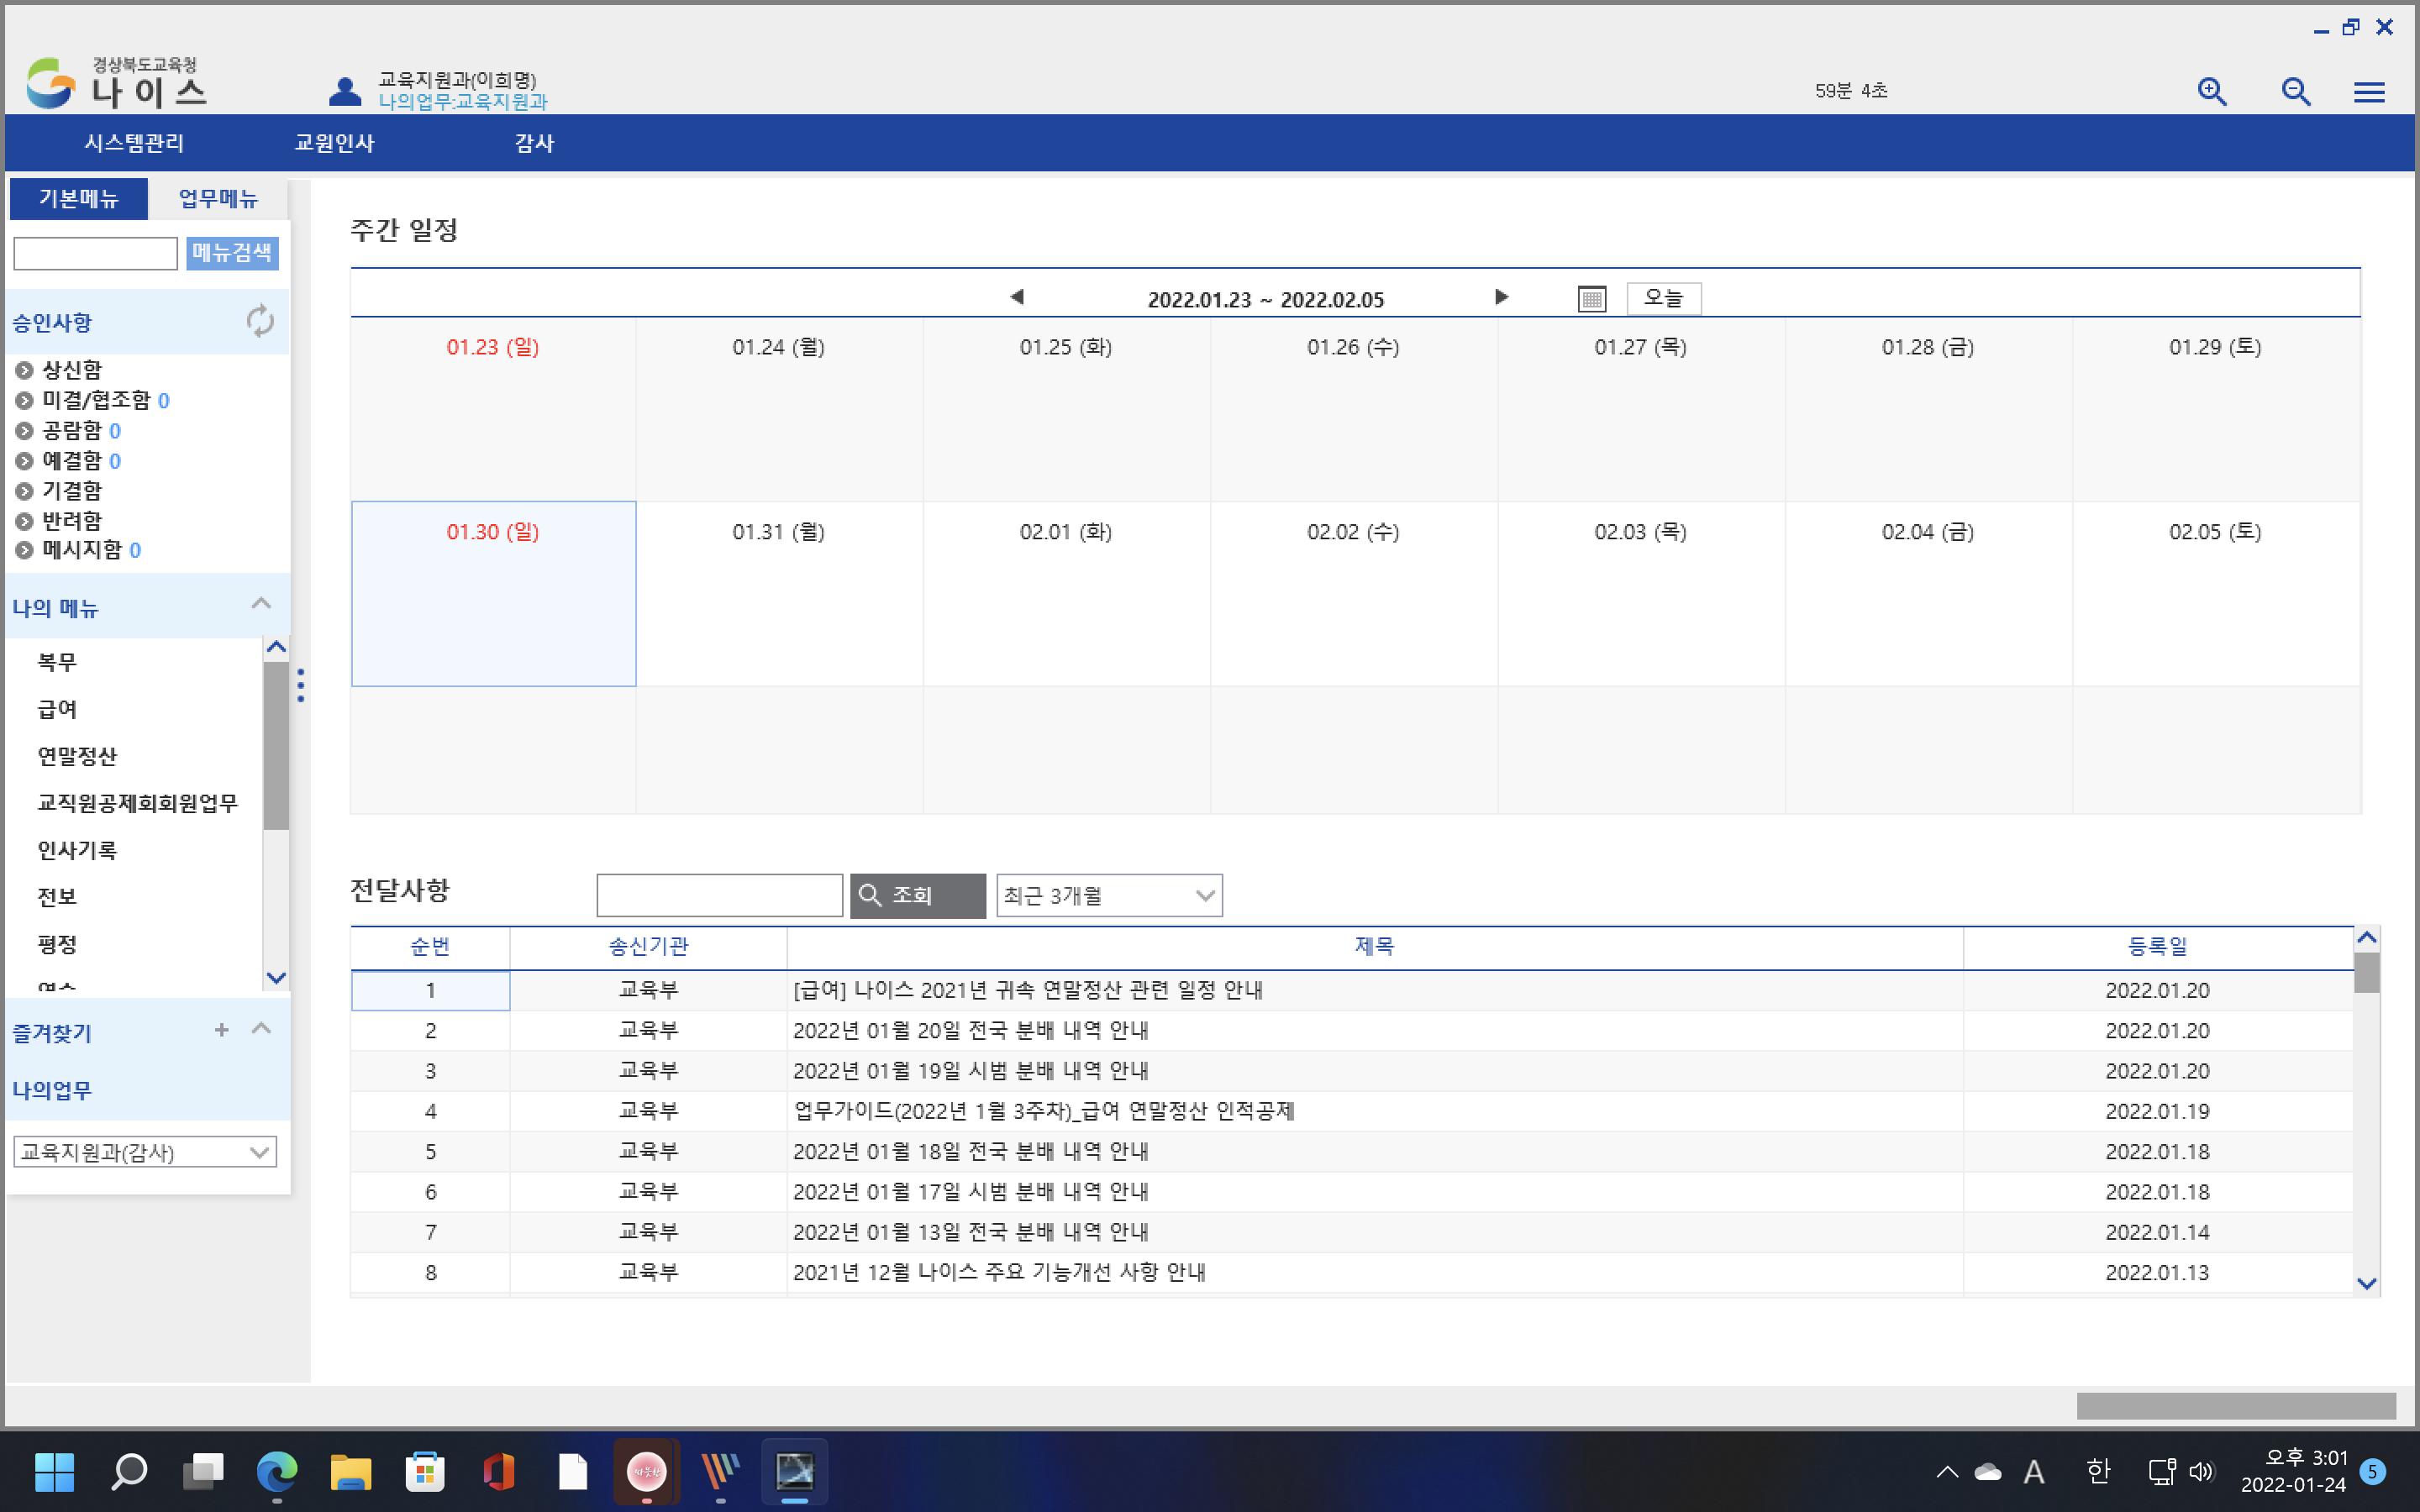Open the calendar date picker icon
The height and width of the screenshot is (1512, 2420).
coord(1591,298)
